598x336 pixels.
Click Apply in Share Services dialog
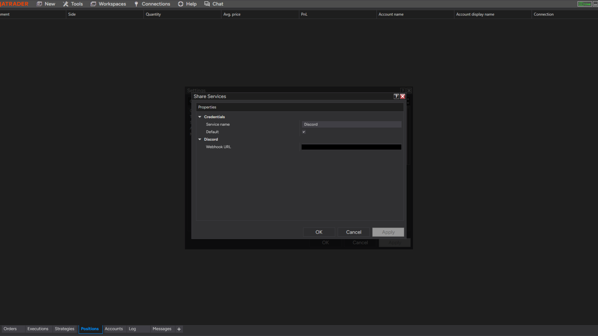[388, 232]
